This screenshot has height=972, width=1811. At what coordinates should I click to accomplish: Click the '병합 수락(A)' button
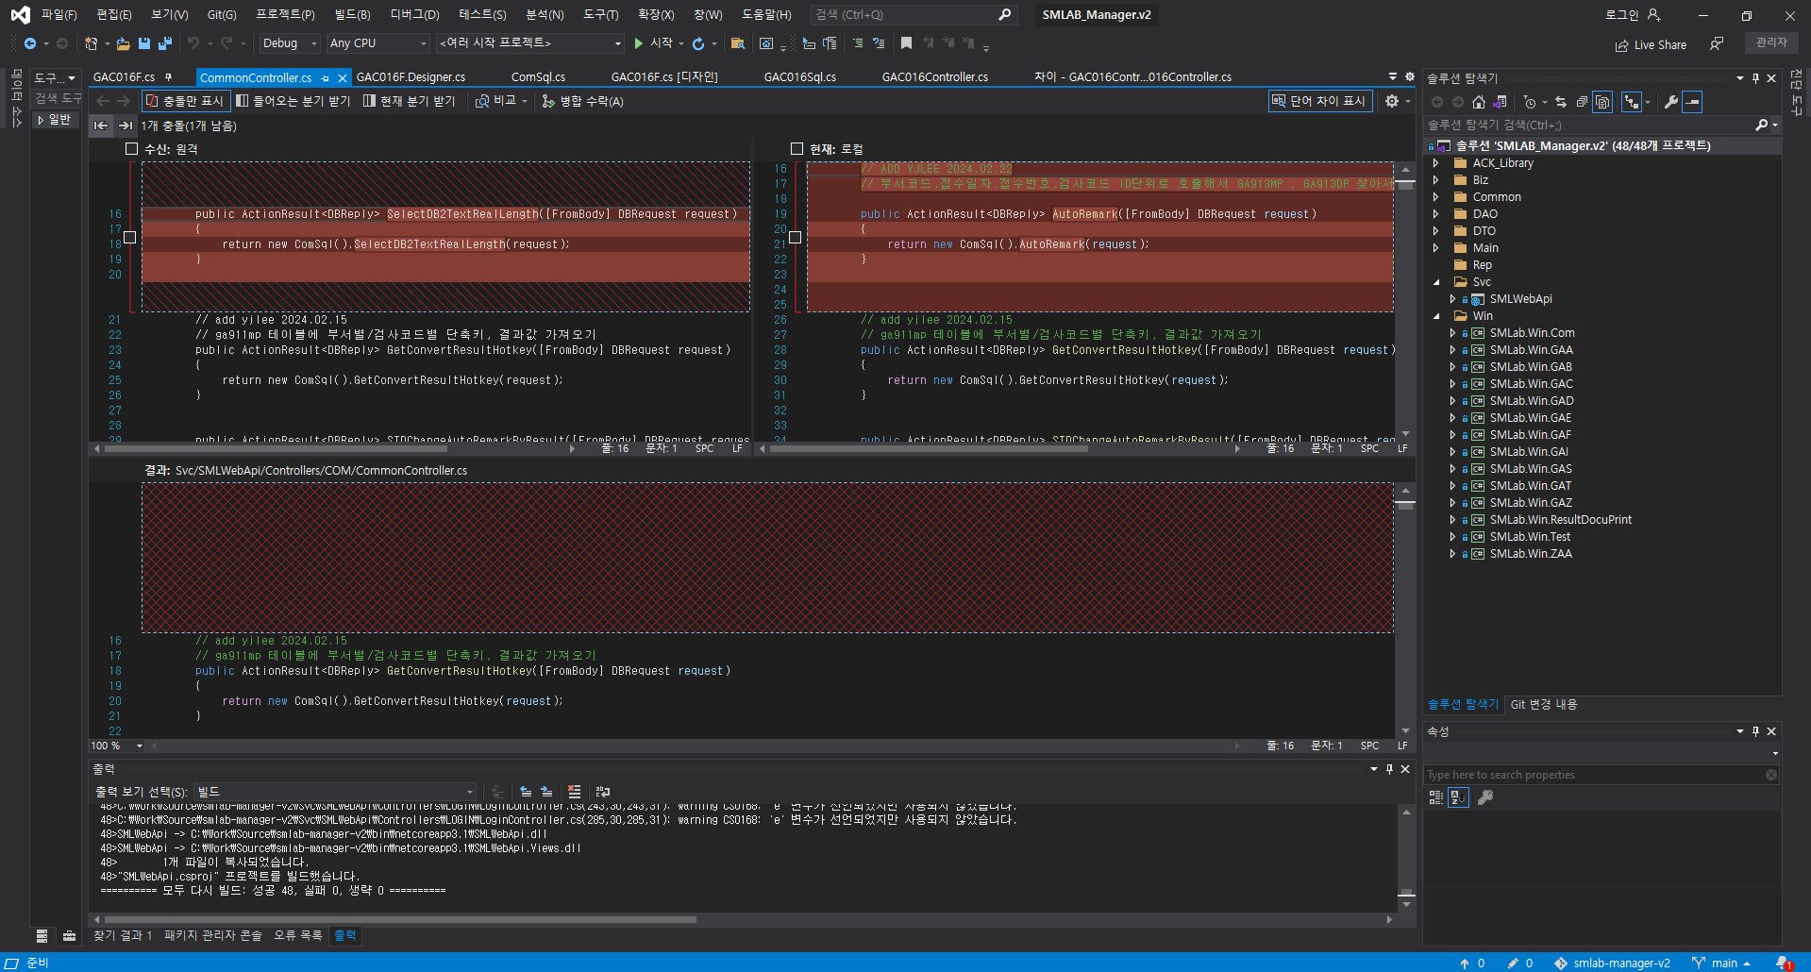582,101
